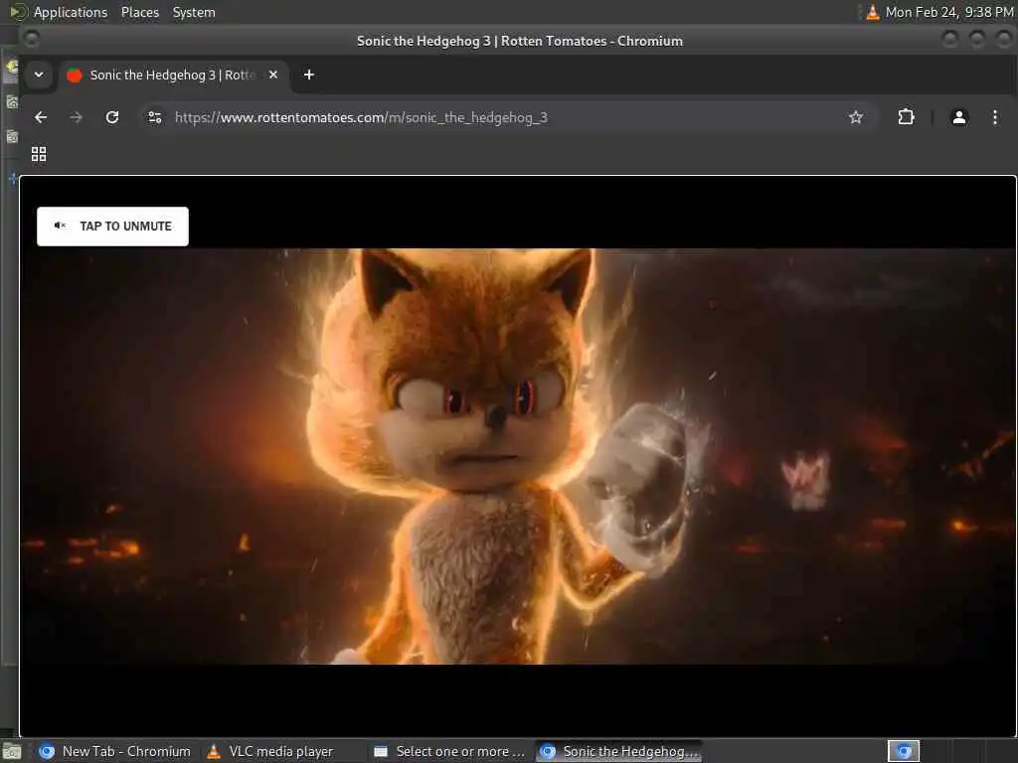Expand the tab search dropdown arrow
The height and width of the screenshot is (763, 1018).
click(x=39, y=75)
